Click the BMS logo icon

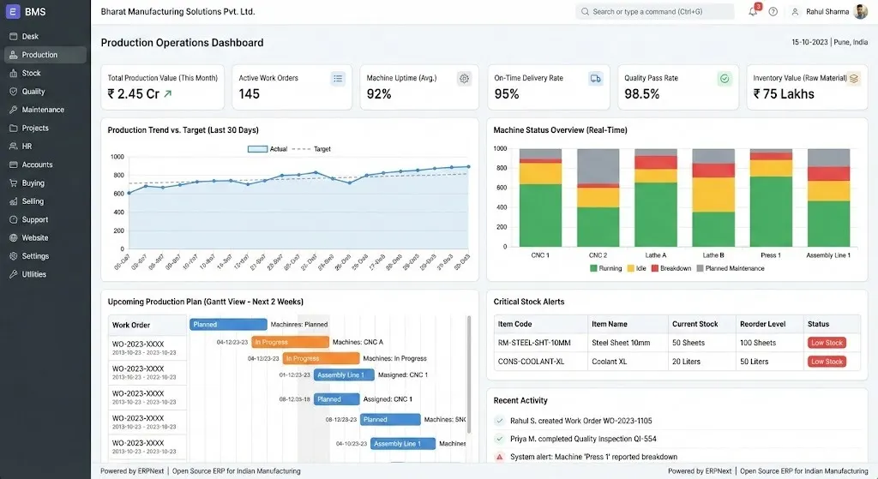click(x=12, y=11)
